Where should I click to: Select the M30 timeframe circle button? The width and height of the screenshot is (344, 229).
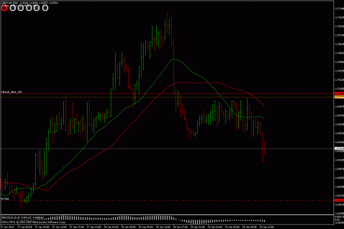(x=20, y=8)
